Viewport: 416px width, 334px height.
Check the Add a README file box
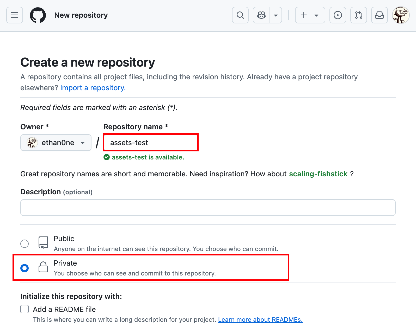click(25, 309)
